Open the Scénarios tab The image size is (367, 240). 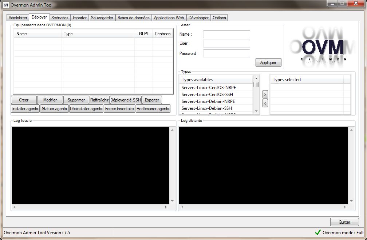coord(60,18)
